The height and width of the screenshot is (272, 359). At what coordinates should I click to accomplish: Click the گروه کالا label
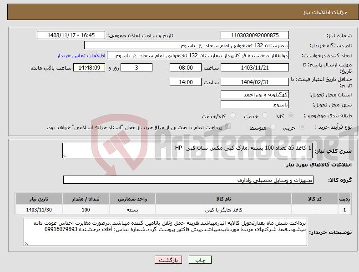340,180
